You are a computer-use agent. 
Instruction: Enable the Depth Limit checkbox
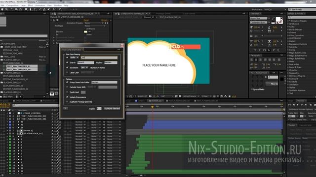click(67, 92)
